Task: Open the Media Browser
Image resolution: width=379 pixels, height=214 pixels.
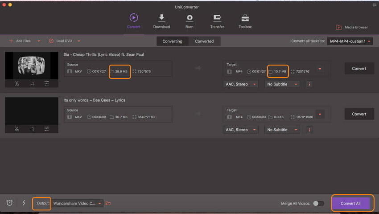Action: 352,27
